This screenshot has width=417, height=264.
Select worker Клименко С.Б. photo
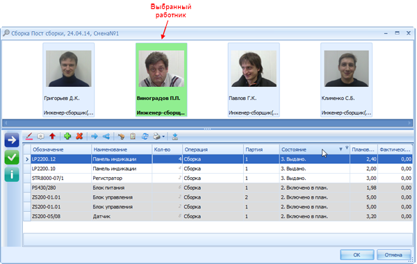point(346,69)
